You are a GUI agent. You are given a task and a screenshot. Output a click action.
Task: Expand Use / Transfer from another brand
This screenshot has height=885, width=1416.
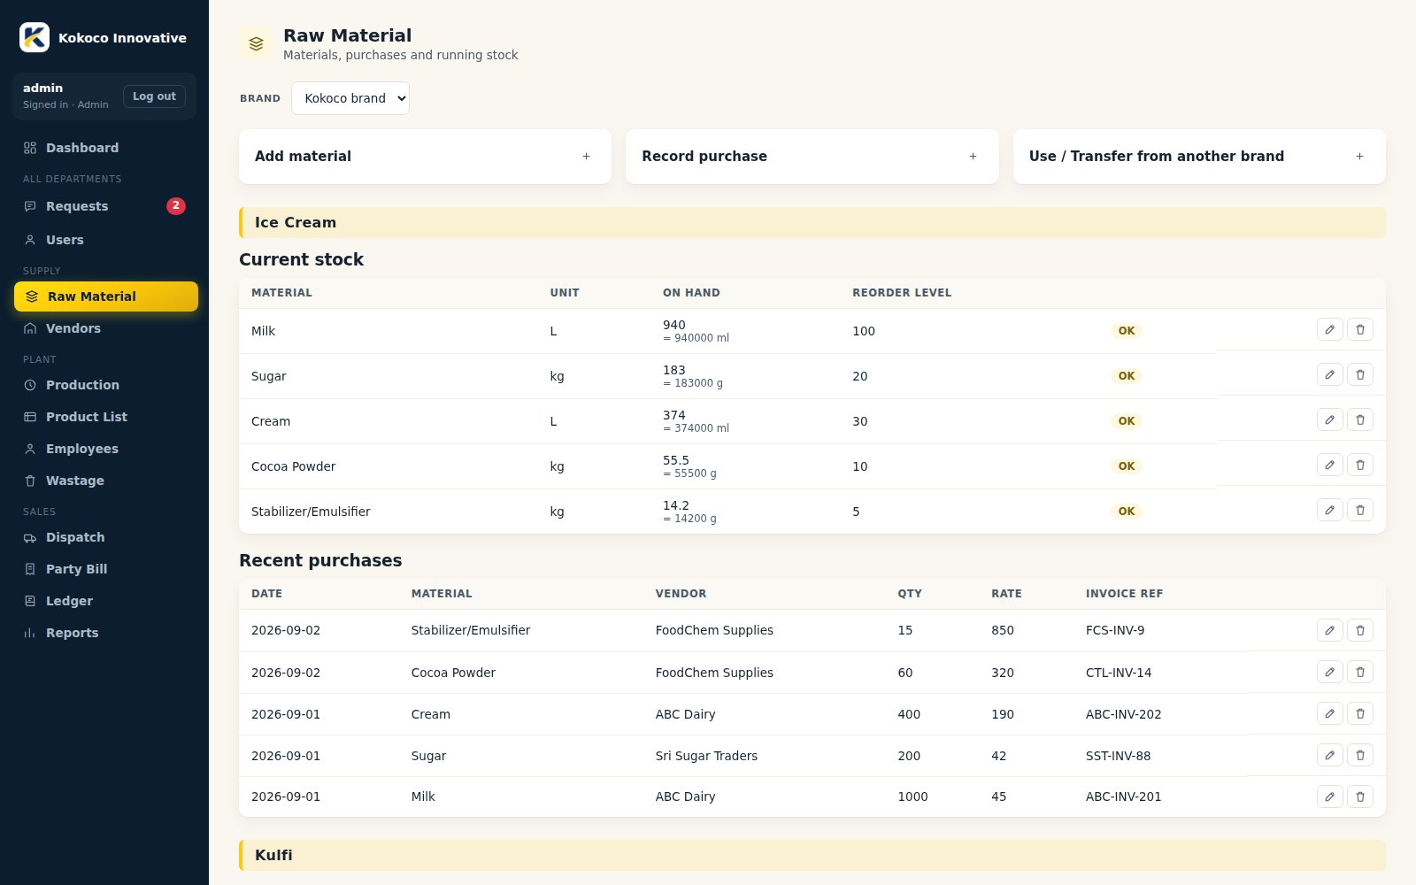click(x=1199, y=157)
